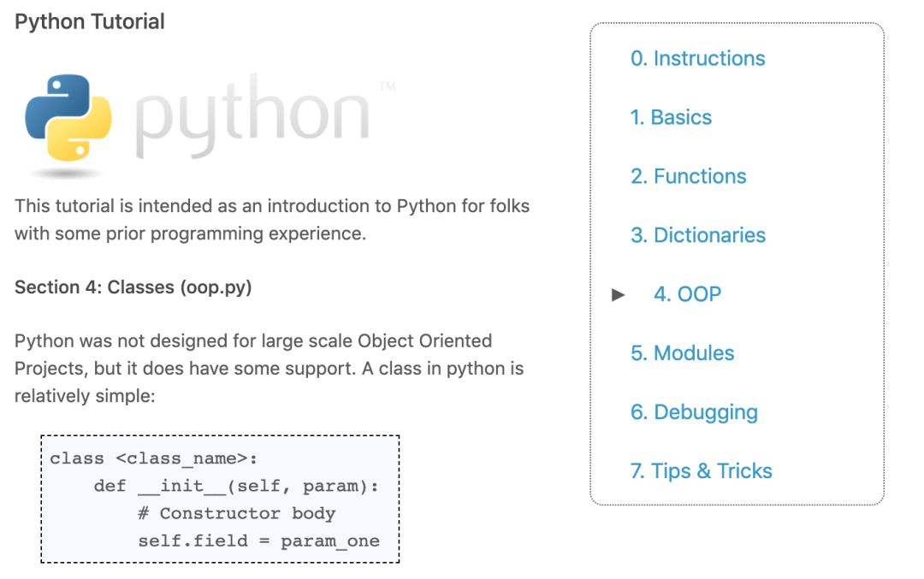Image resolution: width=924 pixels, height=579 pixels.
Task: Click the Section 4: Classes (oop.py) heading
Action: [133, 287]
